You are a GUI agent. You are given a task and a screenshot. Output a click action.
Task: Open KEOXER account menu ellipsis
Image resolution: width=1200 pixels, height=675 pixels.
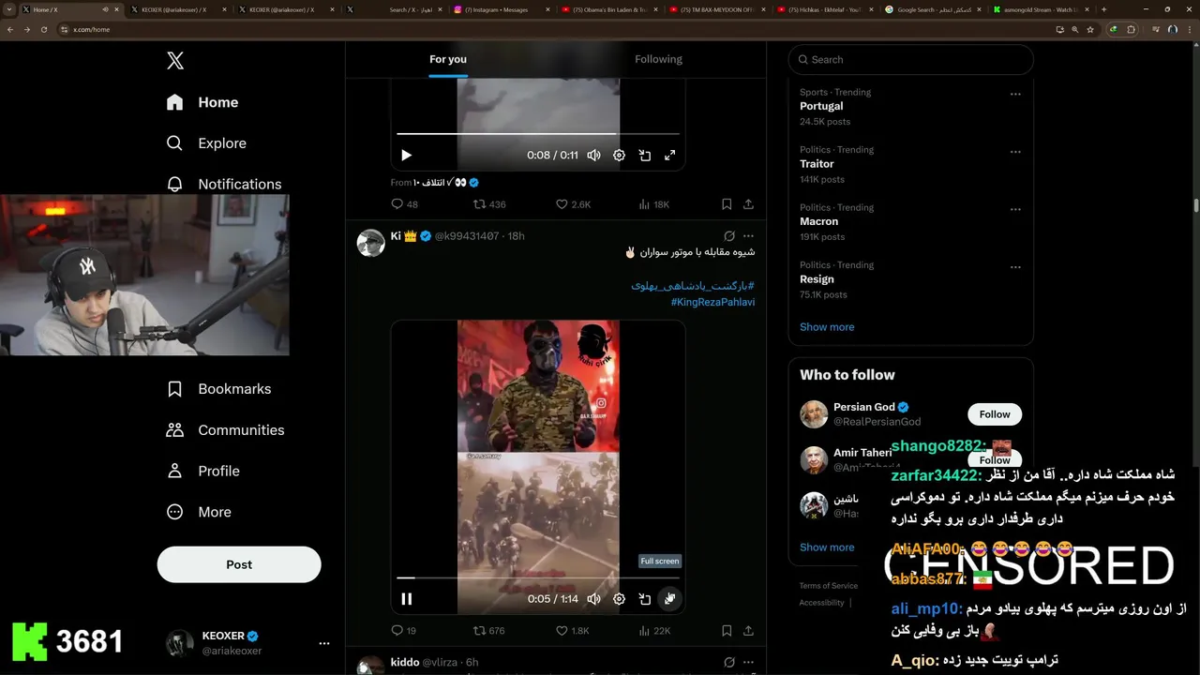click(x=324, y=643)
